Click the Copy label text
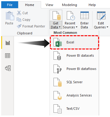This screenshot has width=110, height=117. (26, 20)
